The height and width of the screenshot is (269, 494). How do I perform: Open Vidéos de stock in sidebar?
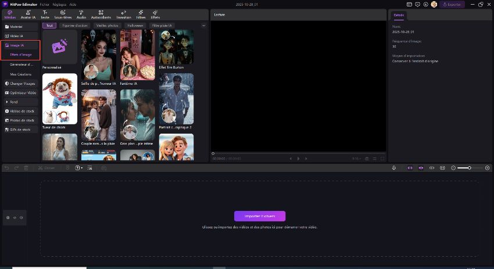(x=20, y=111)
